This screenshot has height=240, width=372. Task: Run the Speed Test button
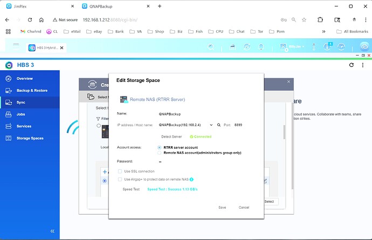point(131,189)
